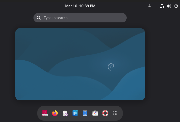The image size is (180, 122).
Task: Launch the Debian installer from the dock
Action: (x=45, y=113)
